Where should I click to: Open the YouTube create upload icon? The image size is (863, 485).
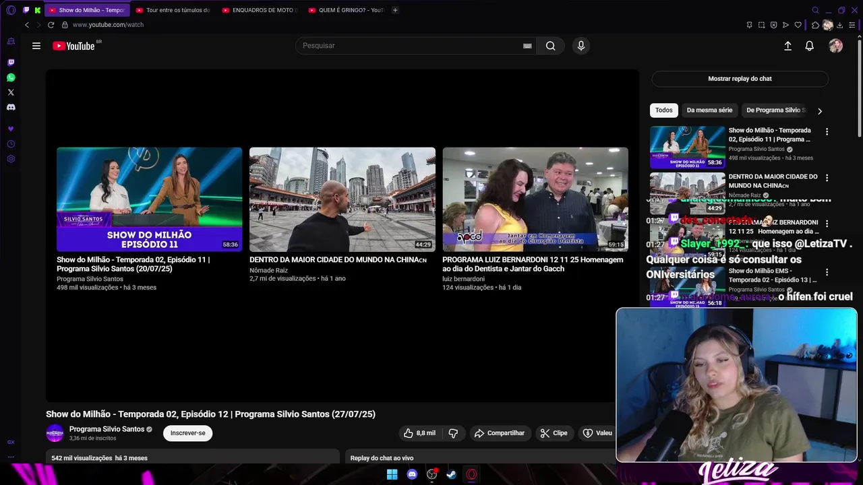[787, 46]
